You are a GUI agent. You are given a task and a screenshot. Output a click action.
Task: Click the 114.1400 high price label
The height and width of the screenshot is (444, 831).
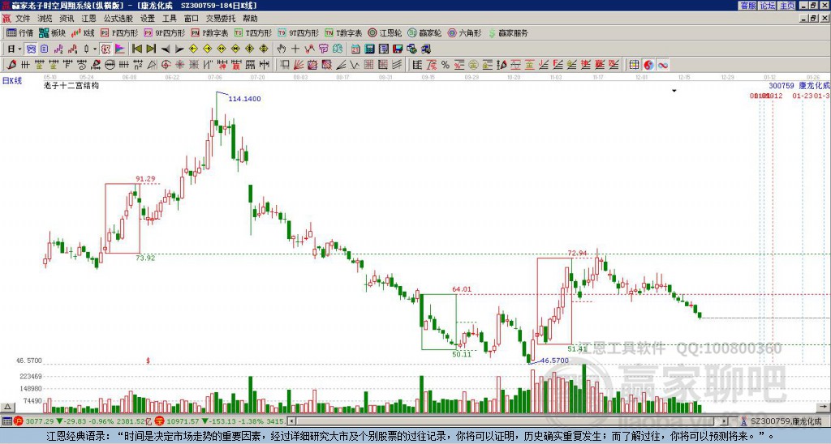tap(244, 99)
